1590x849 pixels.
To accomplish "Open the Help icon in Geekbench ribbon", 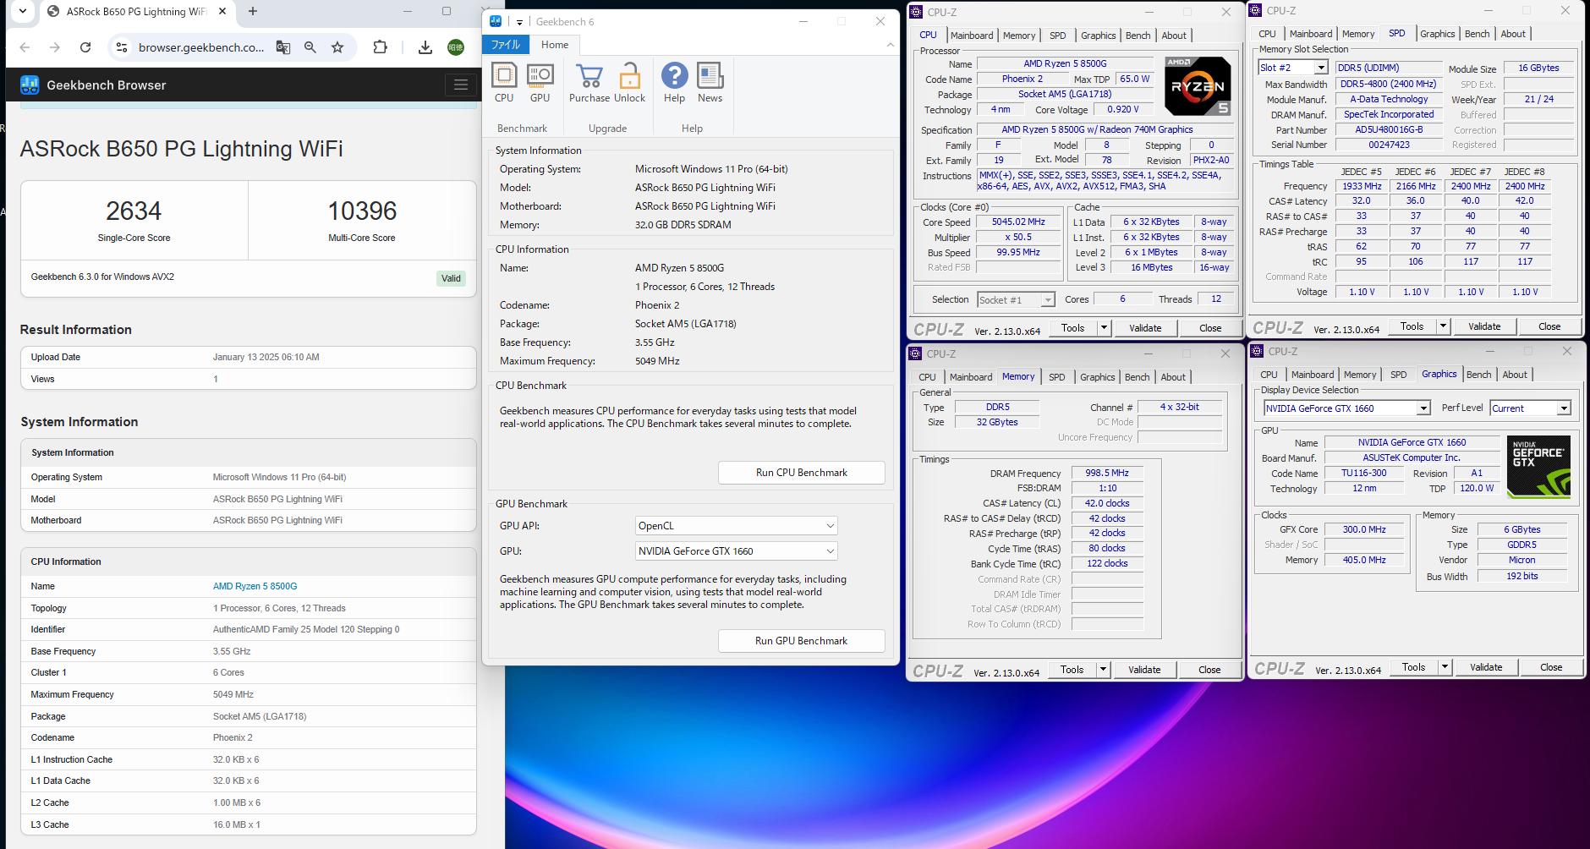I will click(674, 83).
